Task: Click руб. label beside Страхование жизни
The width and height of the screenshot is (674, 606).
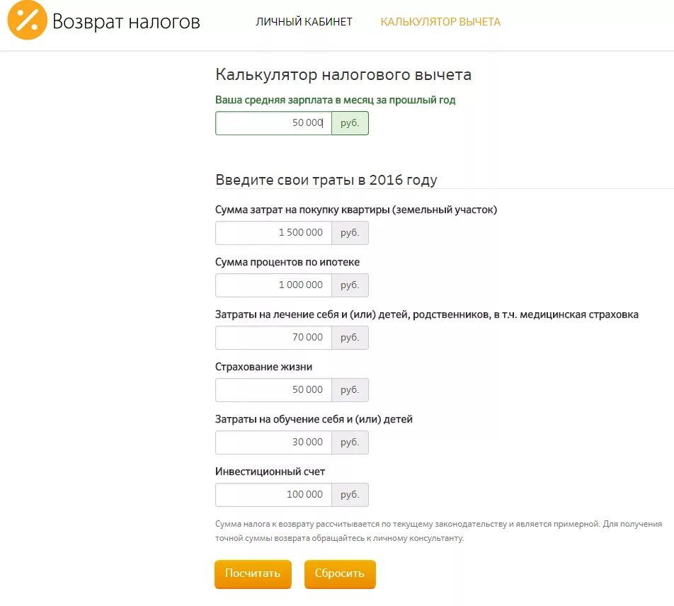Action: pos(350,390)
